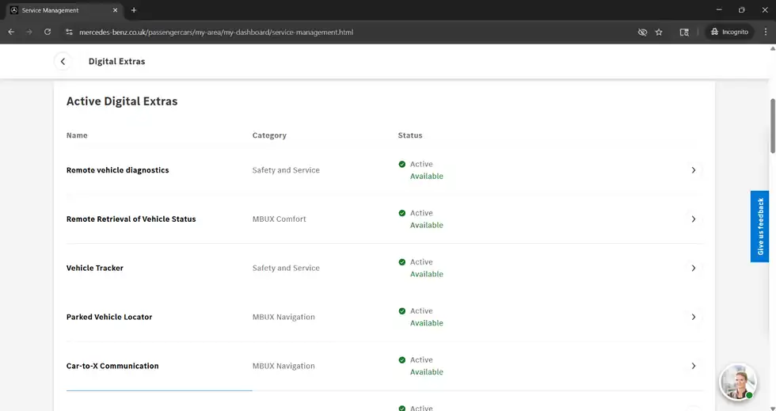This screenshot has width=776, height=411.
Task: Click the Give us feedback button
Action: (x=760, y=226)
